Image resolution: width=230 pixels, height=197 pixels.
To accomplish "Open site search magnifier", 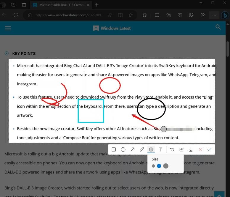I will [x=218, y=27].
